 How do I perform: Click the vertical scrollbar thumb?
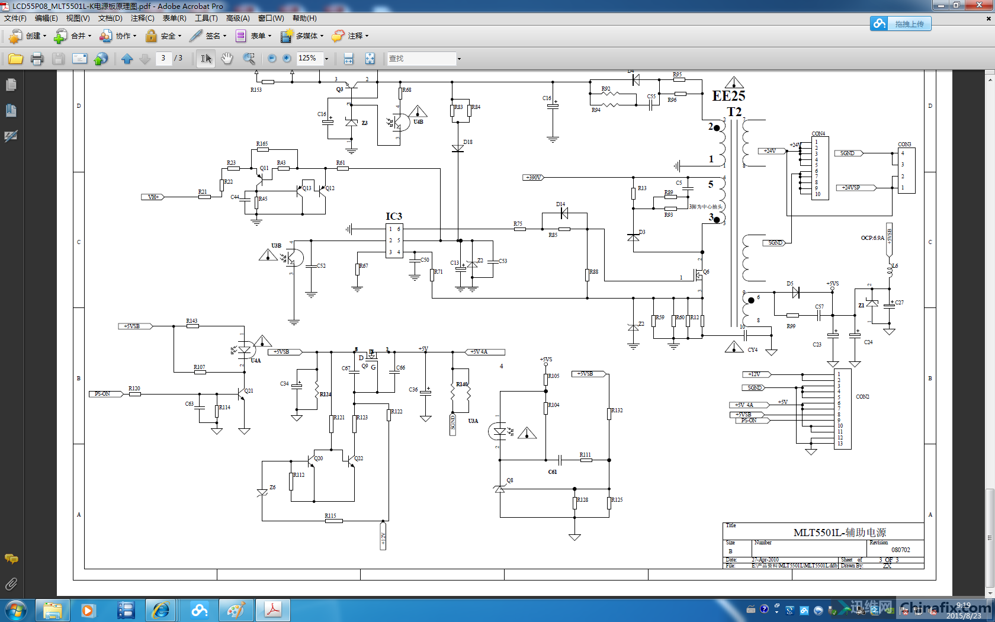click(x=990, y=539)
